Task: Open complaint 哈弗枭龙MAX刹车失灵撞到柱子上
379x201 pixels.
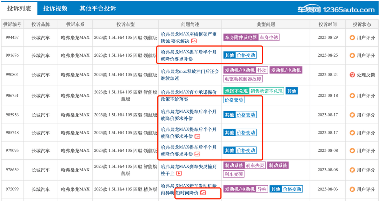Action: [x=188, y=170]
